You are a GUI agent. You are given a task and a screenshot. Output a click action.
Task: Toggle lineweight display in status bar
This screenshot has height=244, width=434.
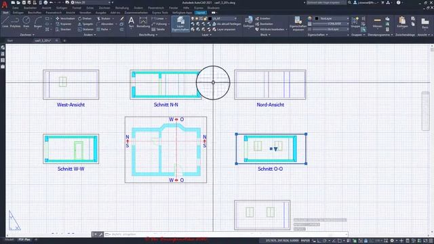(x=349, y=241)
